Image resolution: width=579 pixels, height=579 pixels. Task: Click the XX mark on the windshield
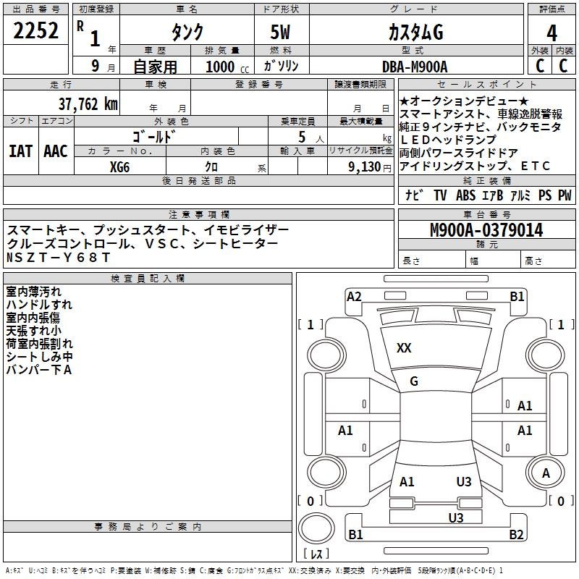pos(404,348)
